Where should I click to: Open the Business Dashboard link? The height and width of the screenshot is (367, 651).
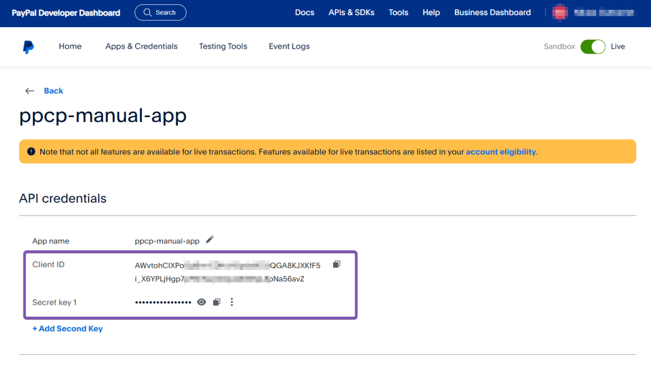[492, 12]
